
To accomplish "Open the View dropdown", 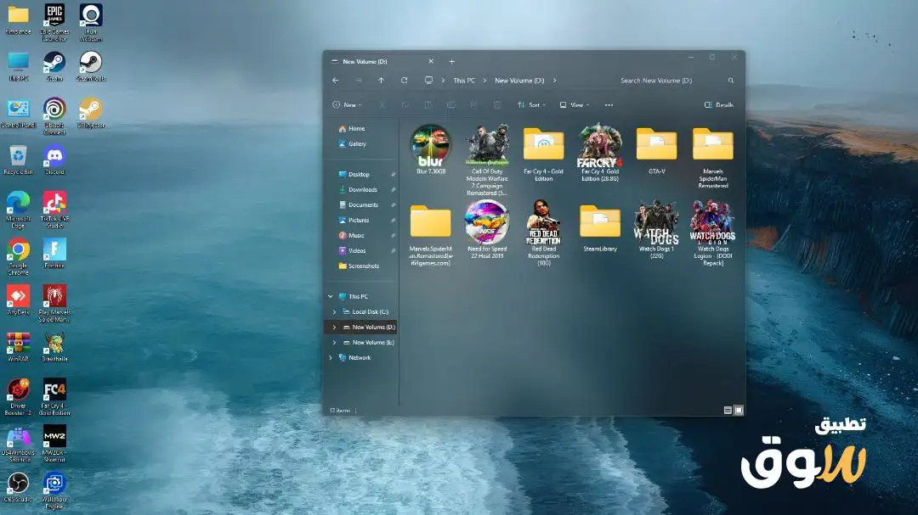I will (575, 105).
